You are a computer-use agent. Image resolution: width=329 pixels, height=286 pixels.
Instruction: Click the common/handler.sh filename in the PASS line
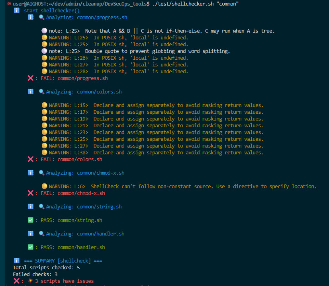click(x=81, y=247)
